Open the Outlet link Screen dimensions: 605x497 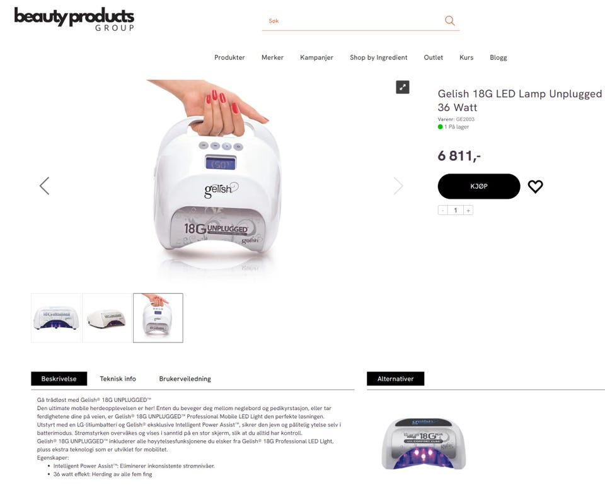pos(434,57)
